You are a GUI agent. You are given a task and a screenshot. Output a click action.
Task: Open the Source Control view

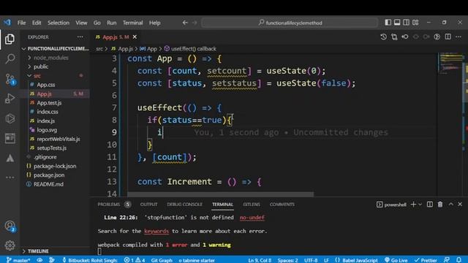click(10, 79)
